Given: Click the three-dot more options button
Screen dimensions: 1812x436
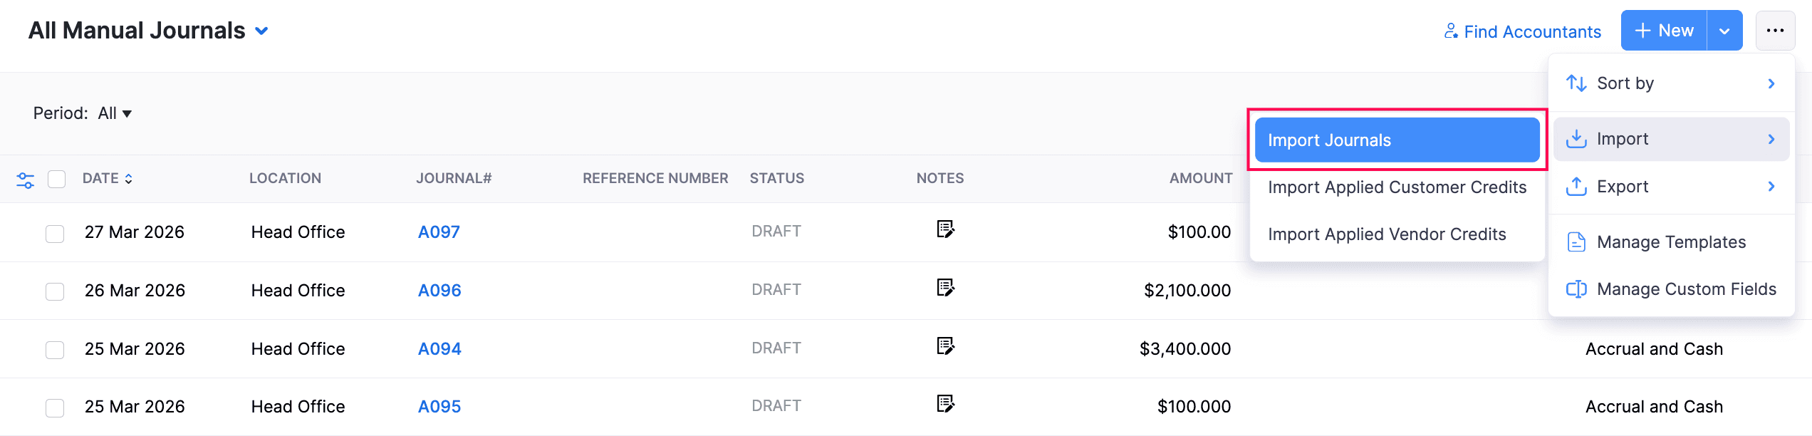Looking at the screenshot, I should click(1775, 31).
